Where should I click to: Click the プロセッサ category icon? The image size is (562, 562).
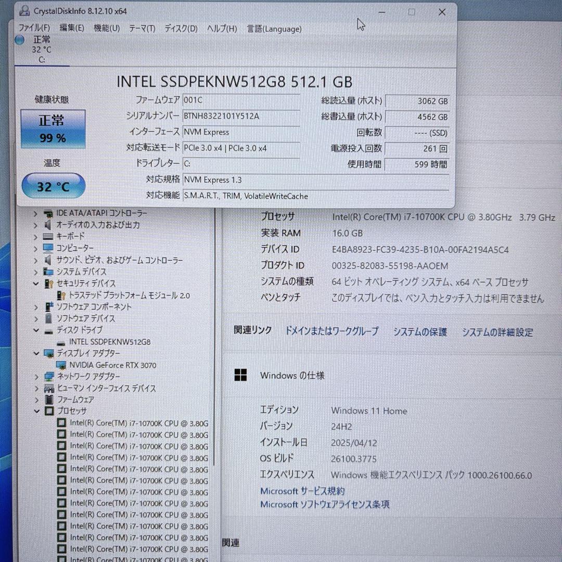pos(49,411)
